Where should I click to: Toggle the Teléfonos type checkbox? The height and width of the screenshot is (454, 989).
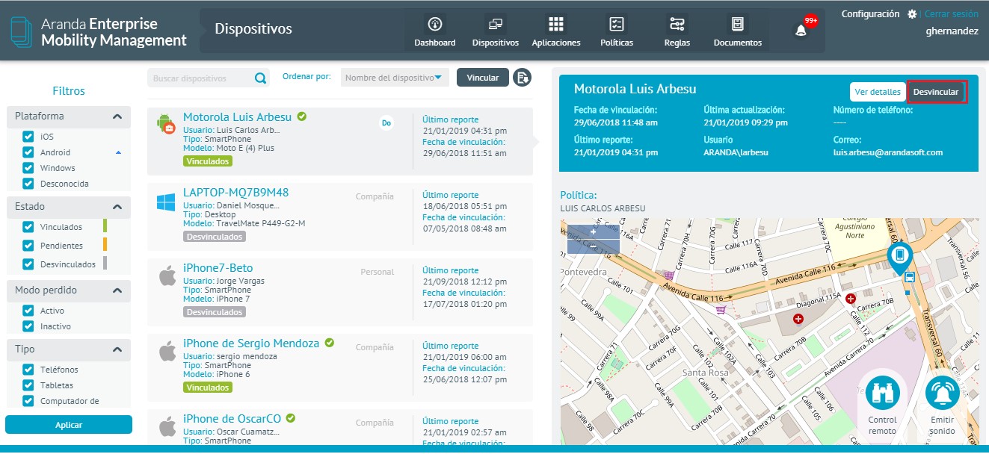[x=28, y=370]
